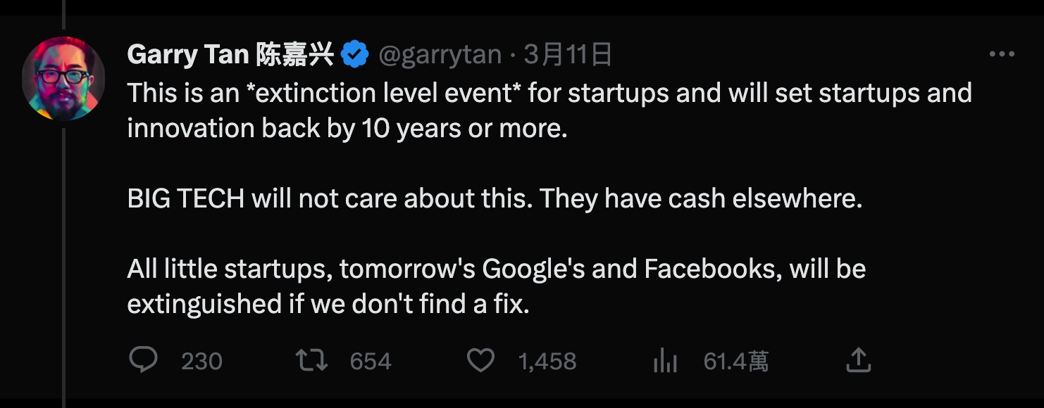Click the reply speech bubble icon
1044x408 pixels.
coord(144,361)
